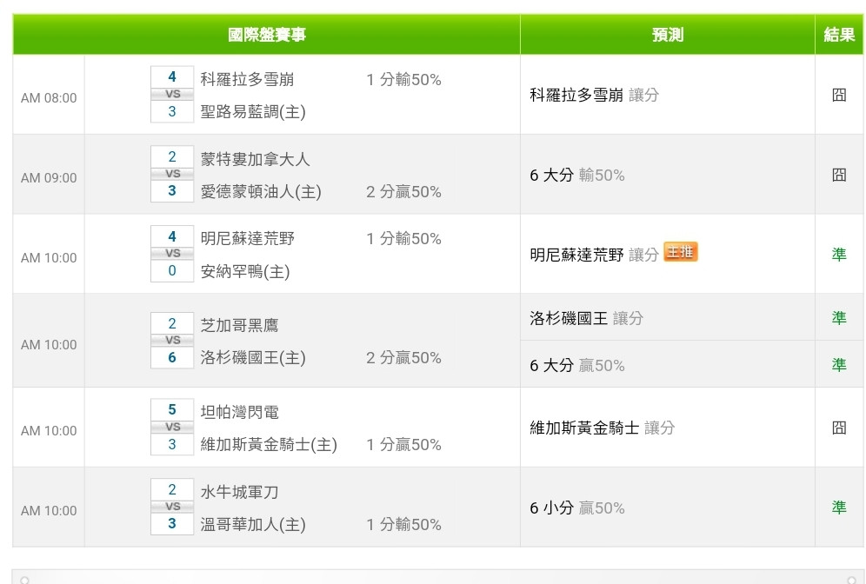Click score 5 for 坦帕灣閃電
Screen dimensions: 866x584
[x=172, y=409]
